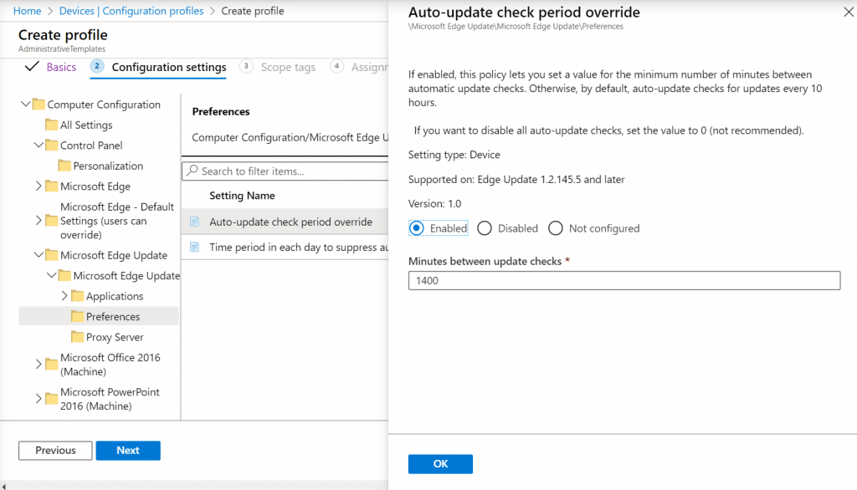Collapse the Control Panel tree node
The image size is (857, 490).
[x=38, y=145]
